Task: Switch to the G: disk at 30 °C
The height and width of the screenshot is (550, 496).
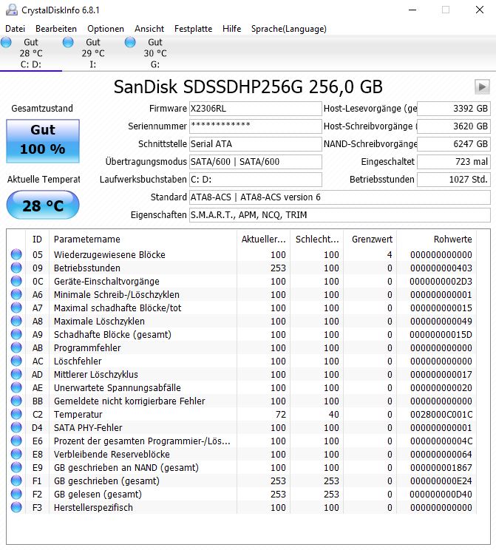Action: tap(155, 53)
